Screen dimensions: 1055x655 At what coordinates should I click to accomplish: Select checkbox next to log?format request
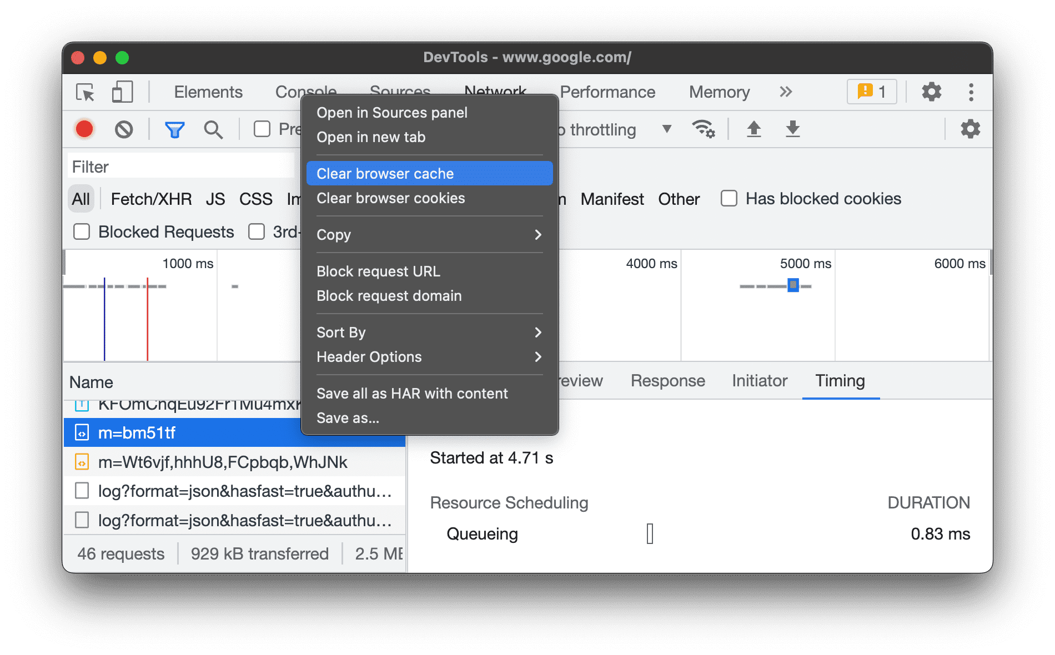(82, 491)
